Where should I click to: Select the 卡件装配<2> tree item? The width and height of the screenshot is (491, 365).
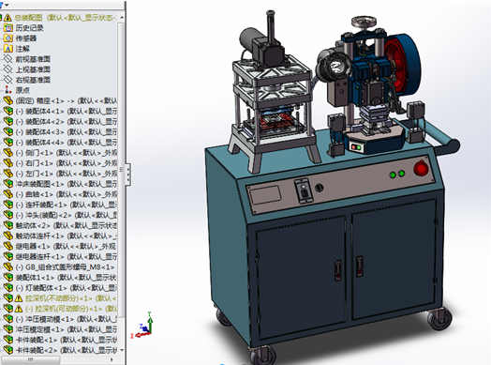click(67, 350)
